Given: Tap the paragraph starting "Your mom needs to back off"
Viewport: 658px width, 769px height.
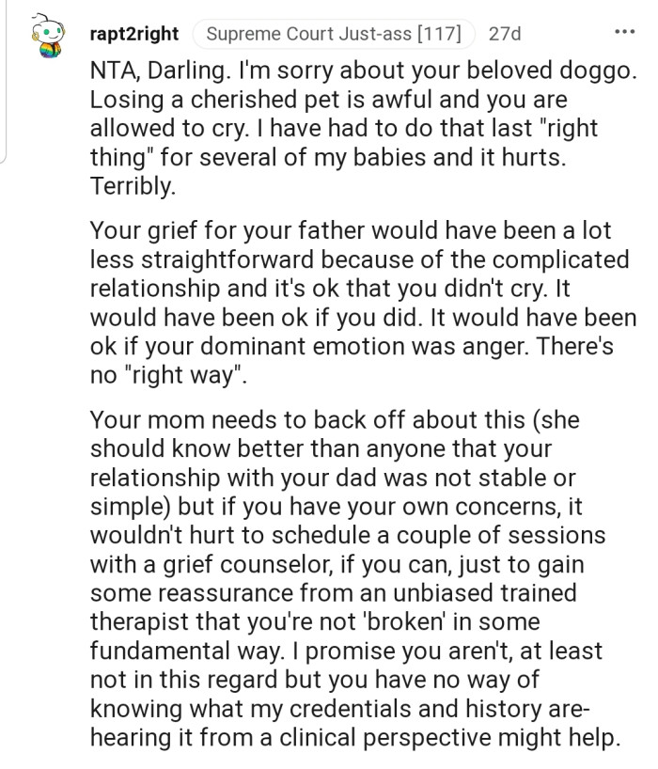Looking at the screenshot, I should coord(355,579).
